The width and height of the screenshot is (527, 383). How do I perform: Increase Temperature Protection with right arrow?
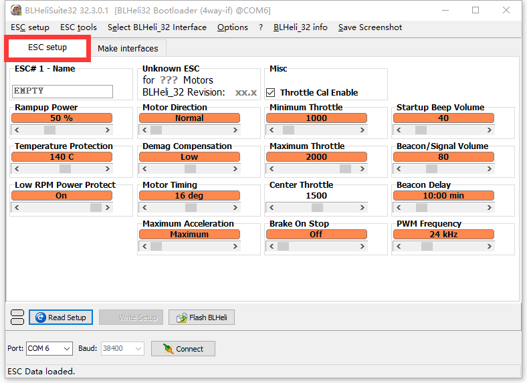(x=108, y=168)
